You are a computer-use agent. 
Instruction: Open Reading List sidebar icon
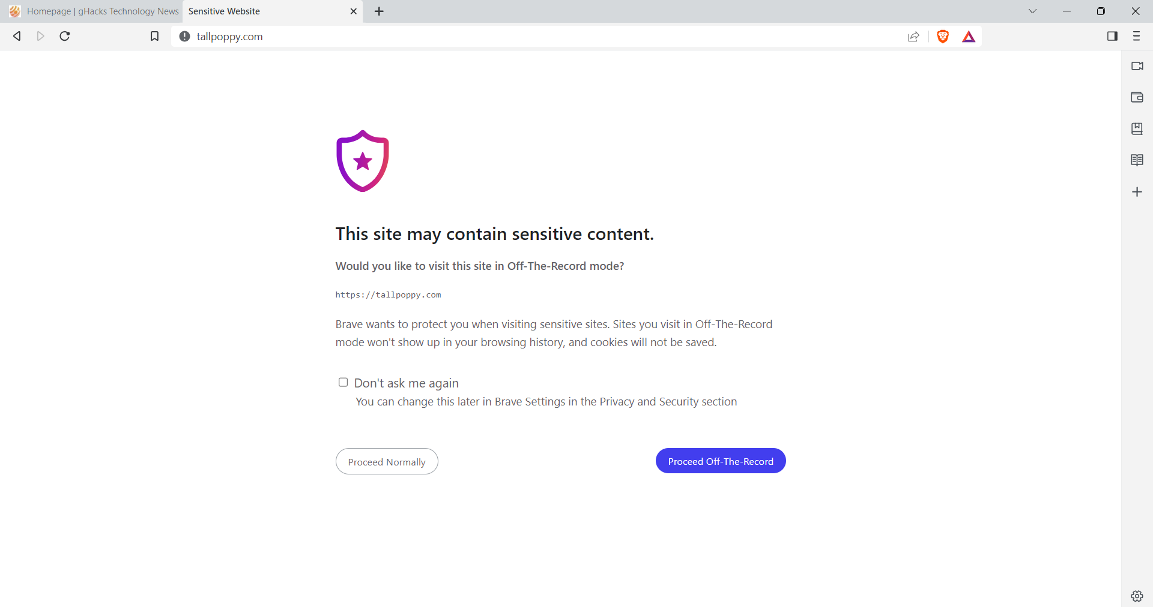[1137, 160]
